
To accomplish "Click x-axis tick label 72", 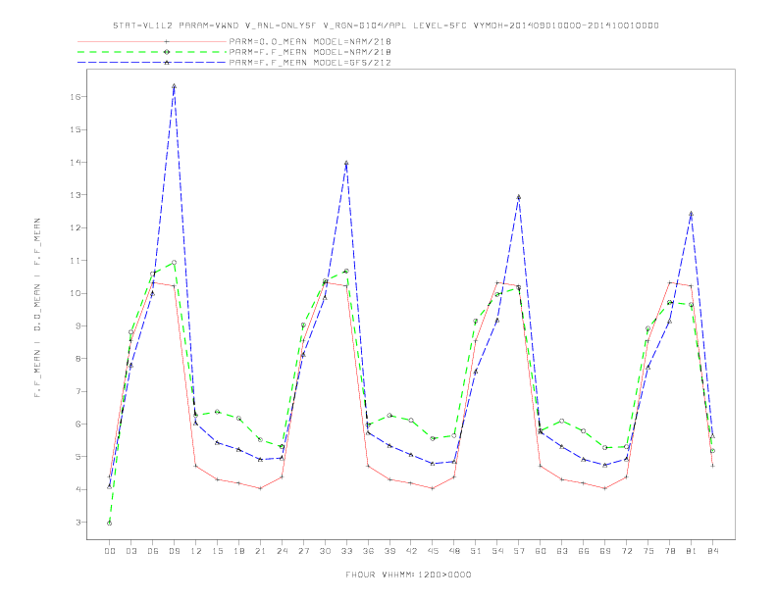I will 626,551.
